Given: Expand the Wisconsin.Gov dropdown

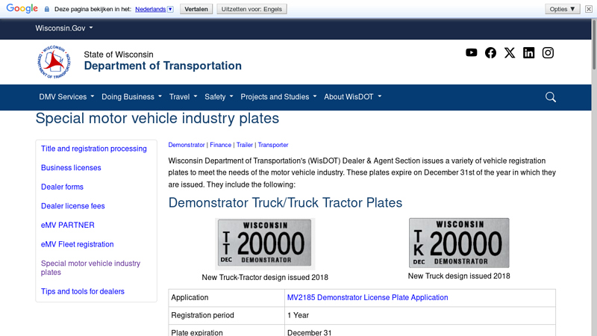Looking at the screenshot, I should pos(64,28).
